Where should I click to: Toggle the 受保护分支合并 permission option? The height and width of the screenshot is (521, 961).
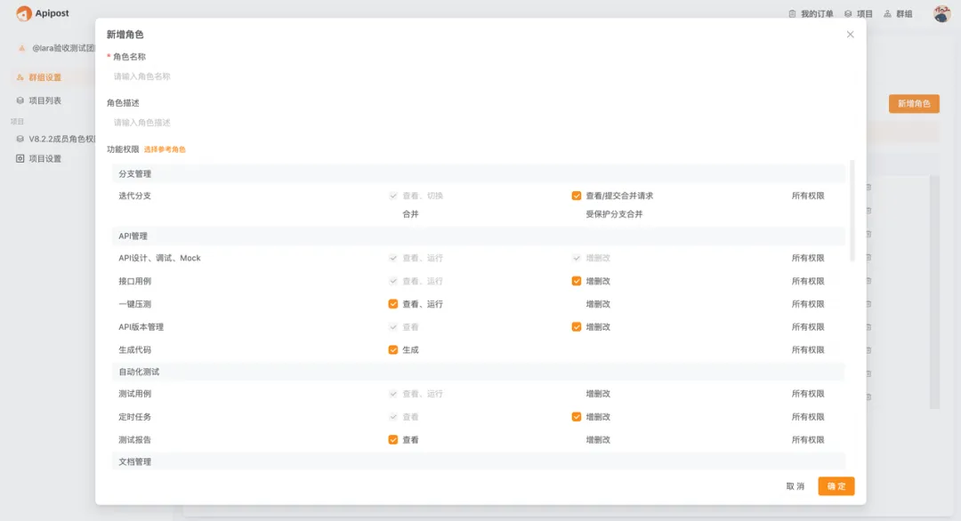tap(614, 214)
